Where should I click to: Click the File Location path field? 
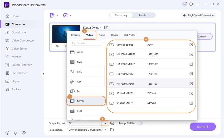tap(85, 130)
